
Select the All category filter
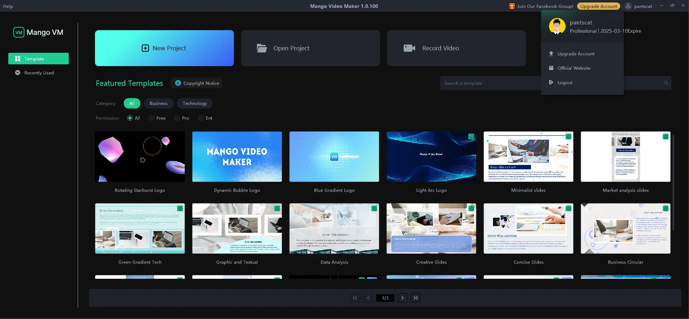(x=132, y=103)
